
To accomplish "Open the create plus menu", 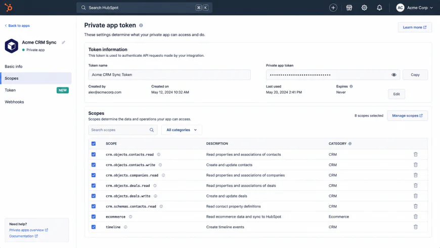I will [333, 8].
